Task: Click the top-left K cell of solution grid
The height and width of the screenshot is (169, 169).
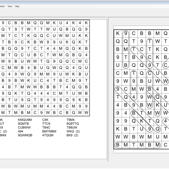Action: pyautogui.click(x=118, y=33)
